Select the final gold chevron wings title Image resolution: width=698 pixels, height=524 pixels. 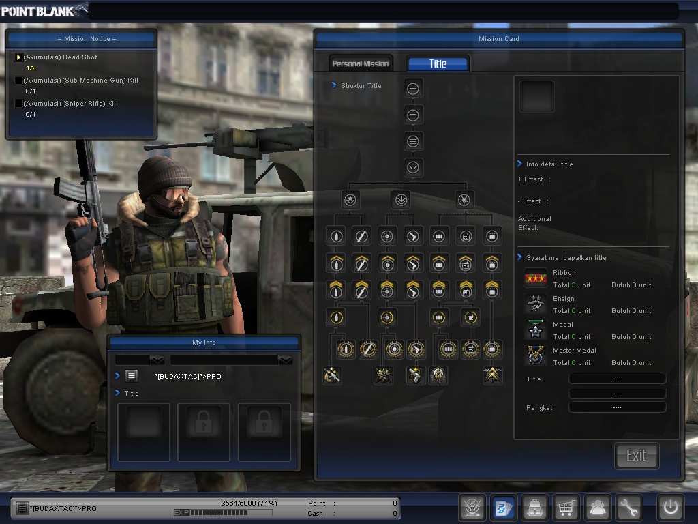tap(492, 375)
